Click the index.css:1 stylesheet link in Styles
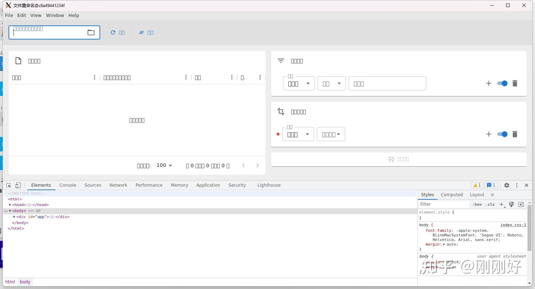Viewport: 535px width, 289px height. point(513,225)
